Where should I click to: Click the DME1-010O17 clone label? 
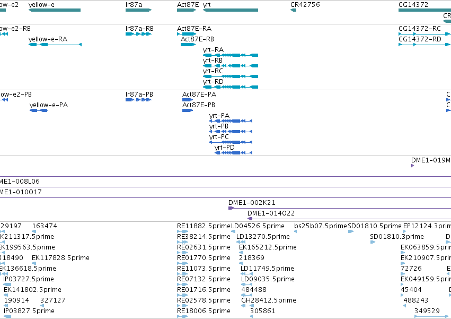[x=21, y=192]
